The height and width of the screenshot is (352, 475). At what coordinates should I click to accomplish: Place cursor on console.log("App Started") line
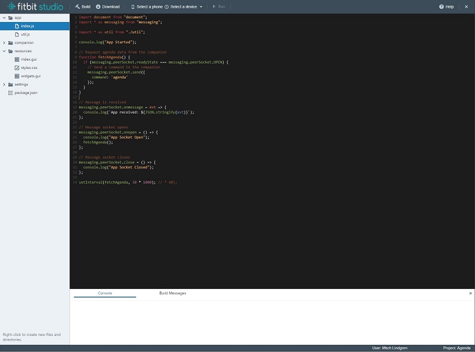pyautogui.click(x=107, y=42)
